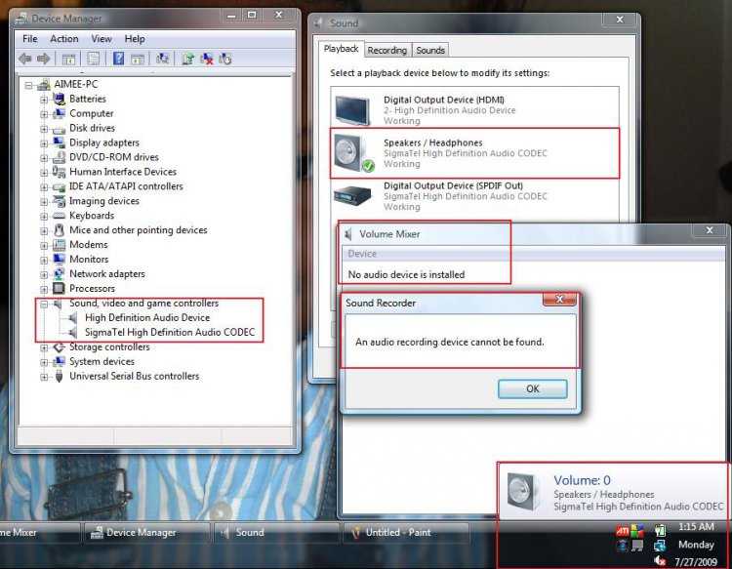Select the Computer tree entry
732x569 pixels.
click(92, 113)
